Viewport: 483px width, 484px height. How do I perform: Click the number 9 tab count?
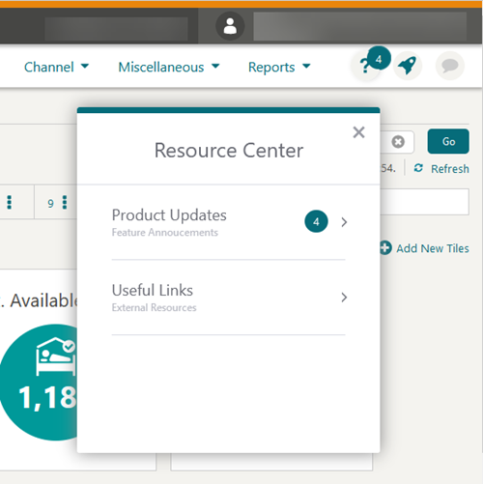(50, 204)
